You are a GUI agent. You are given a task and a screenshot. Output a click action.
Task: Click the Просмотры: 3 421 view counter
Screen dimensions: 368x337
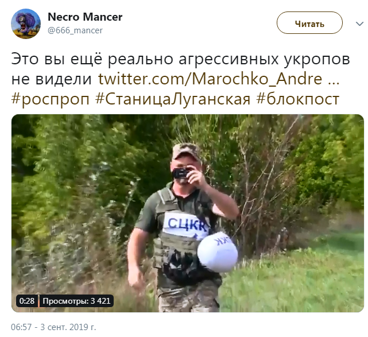76,301
